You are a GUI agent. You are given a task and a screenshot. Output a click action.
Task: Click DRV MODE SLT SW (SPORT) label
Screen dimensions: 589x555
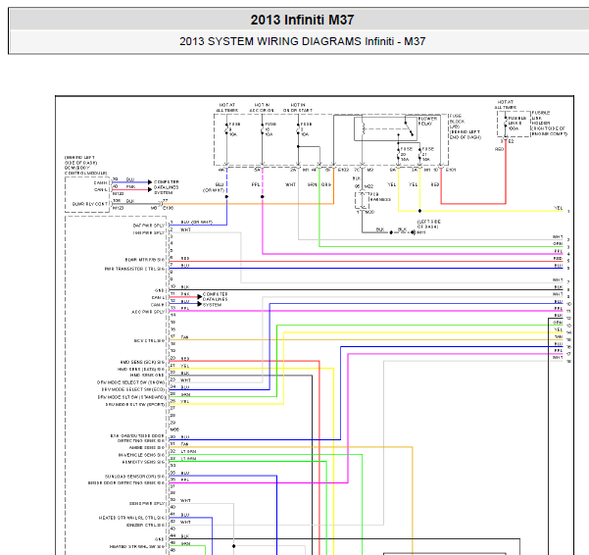coord(135,405)
